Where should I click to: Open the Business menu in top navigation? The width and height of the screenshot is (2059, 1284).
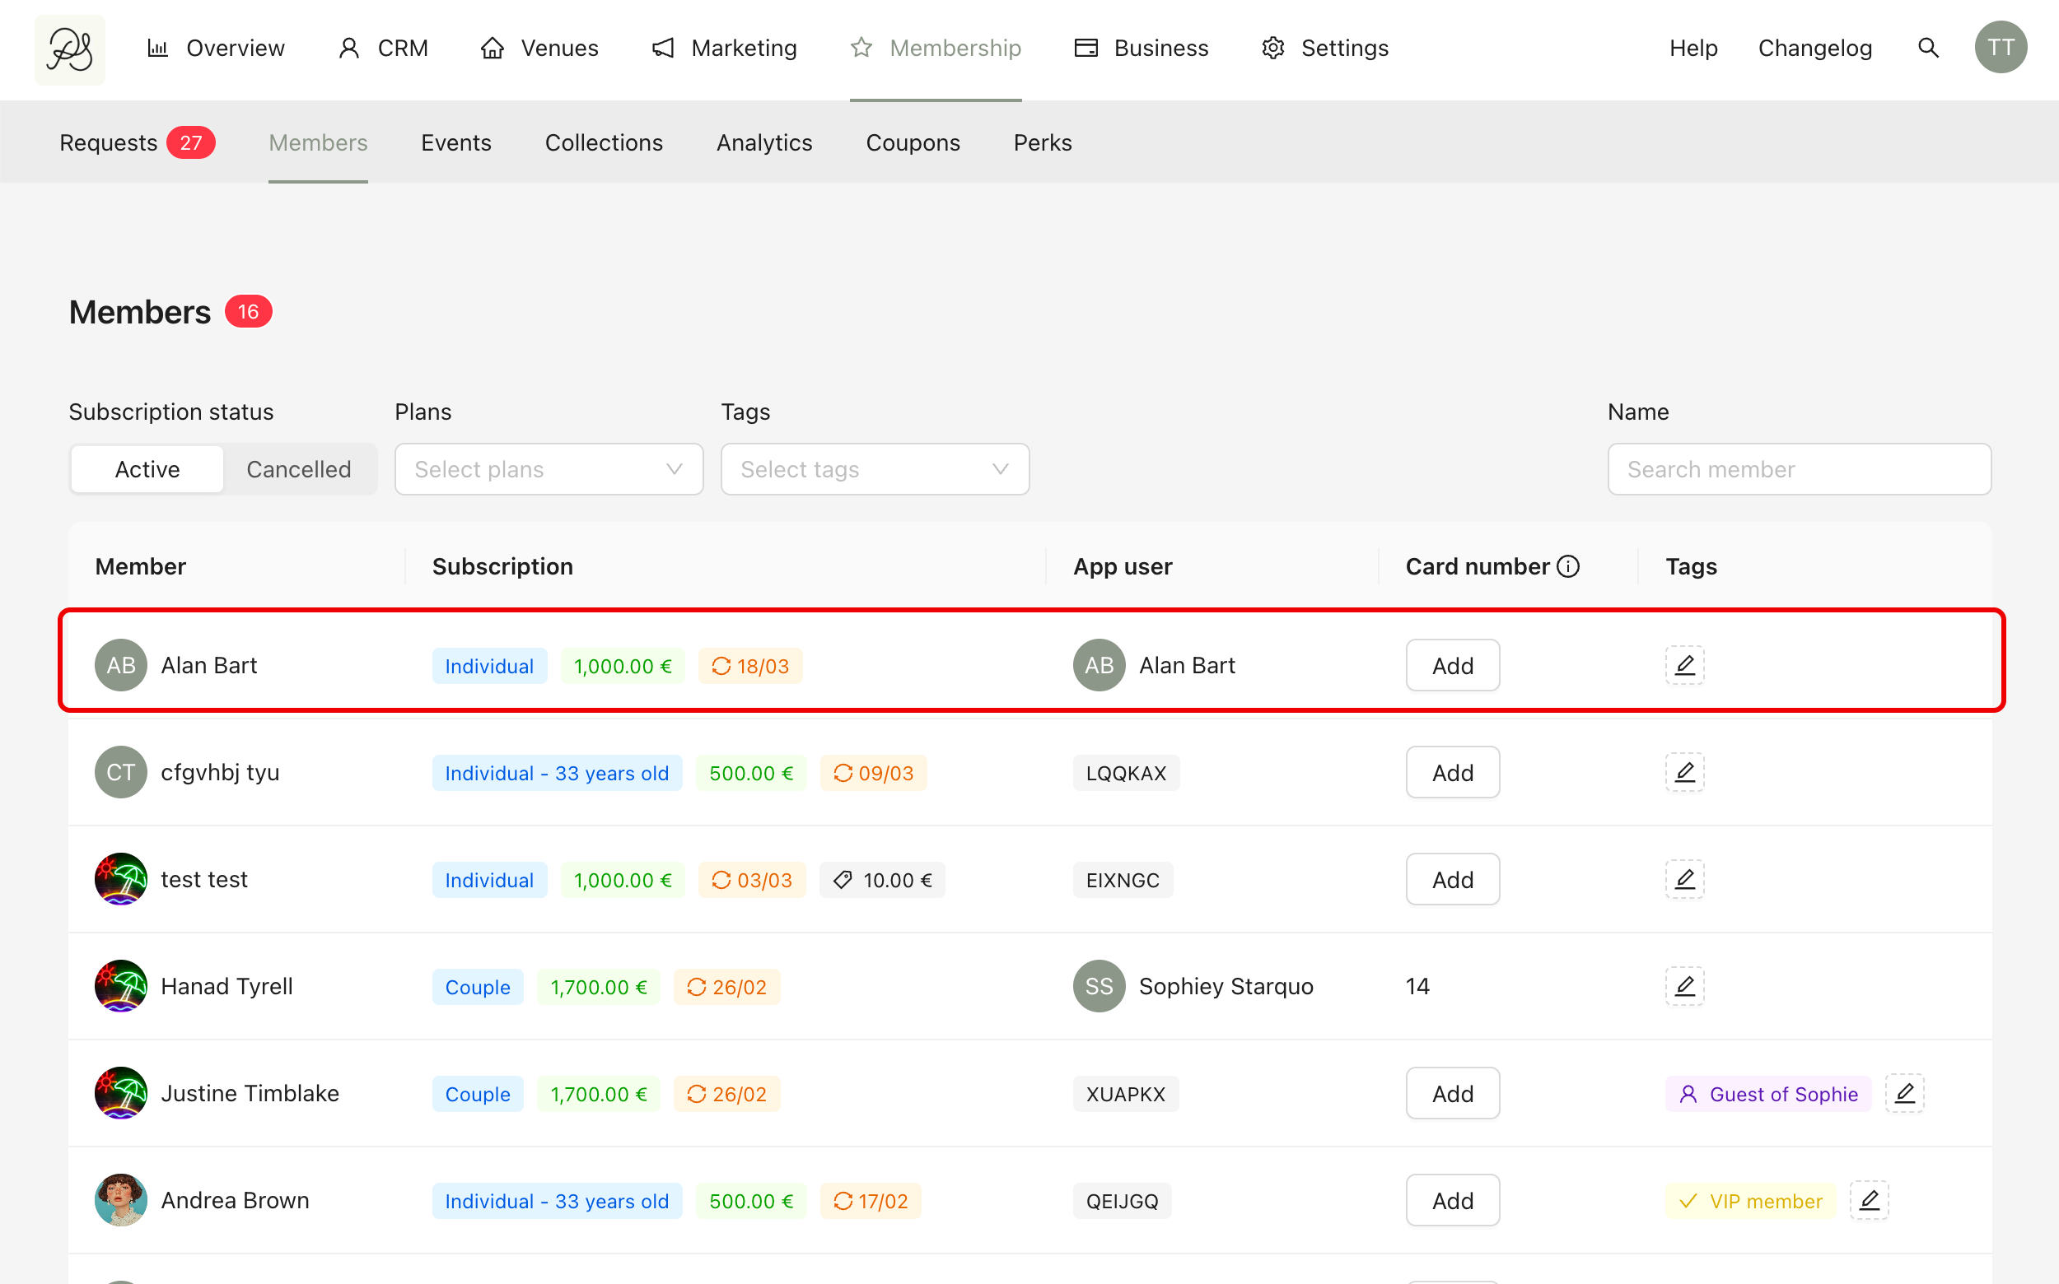(1142, 49)
